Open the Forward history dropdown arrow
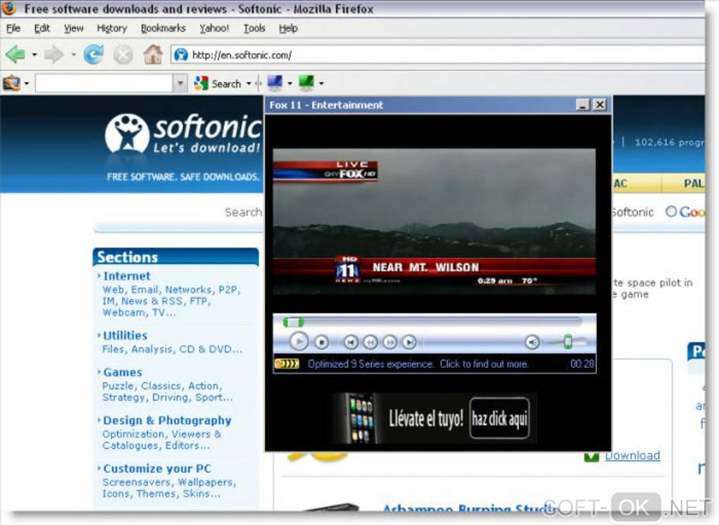The image size is (719, 525). [x=73, y=54]
